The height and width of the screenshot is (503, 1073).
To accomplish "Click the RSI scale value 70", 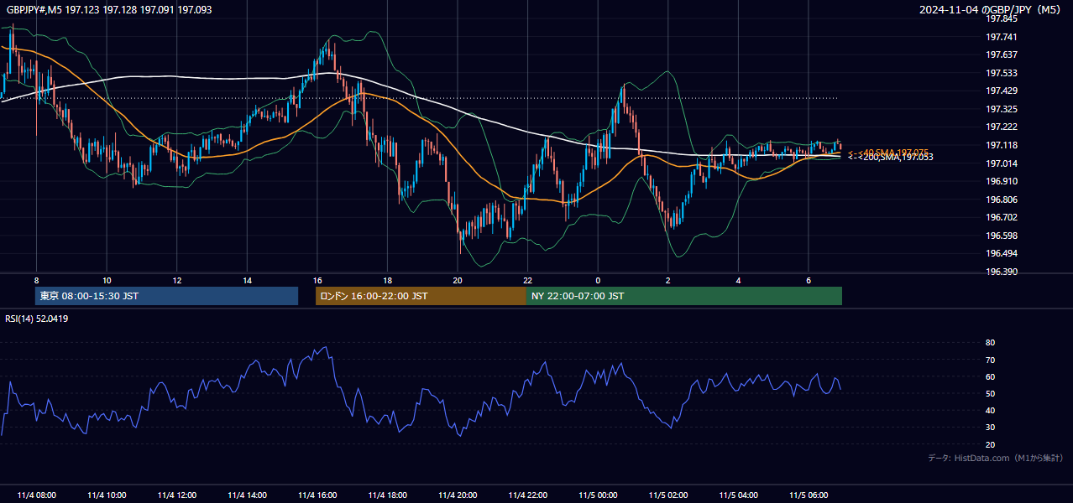I will [990, 360].
